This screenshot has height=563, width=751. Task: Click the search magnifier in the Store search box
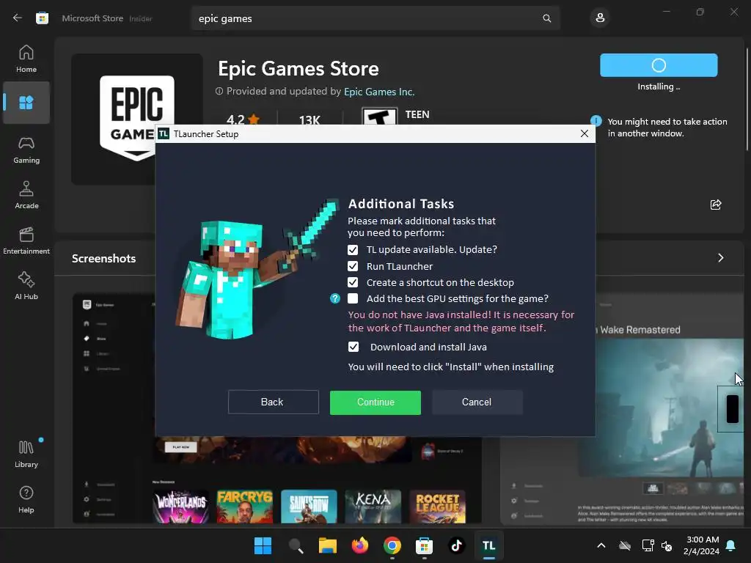click(546, 18)
